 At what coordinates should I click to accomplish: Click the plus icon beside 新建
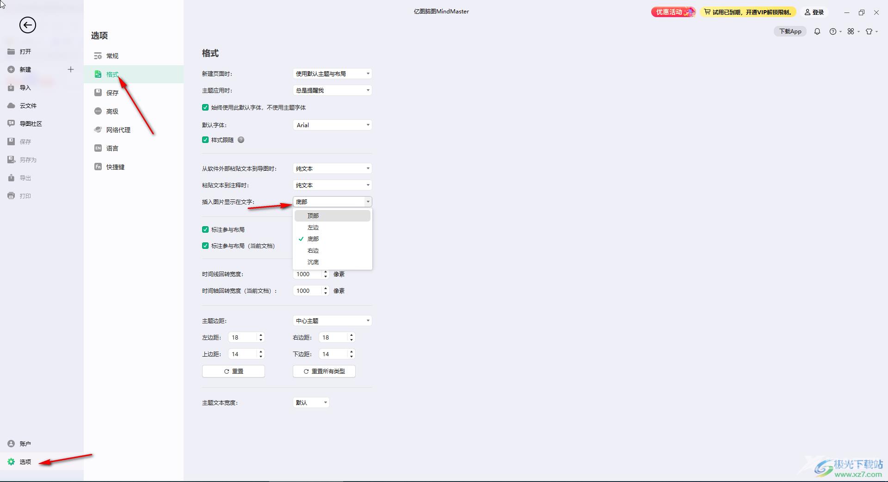[71, 69]
